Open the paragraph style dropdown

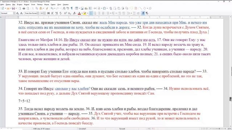(14, 13)
